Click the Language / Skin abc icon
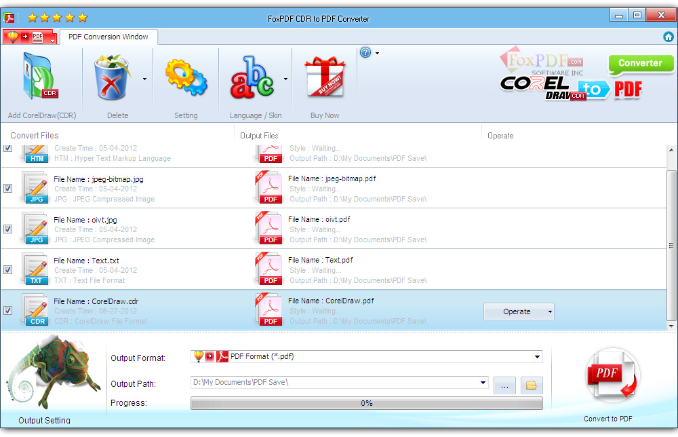 click(x=252, y=77)
